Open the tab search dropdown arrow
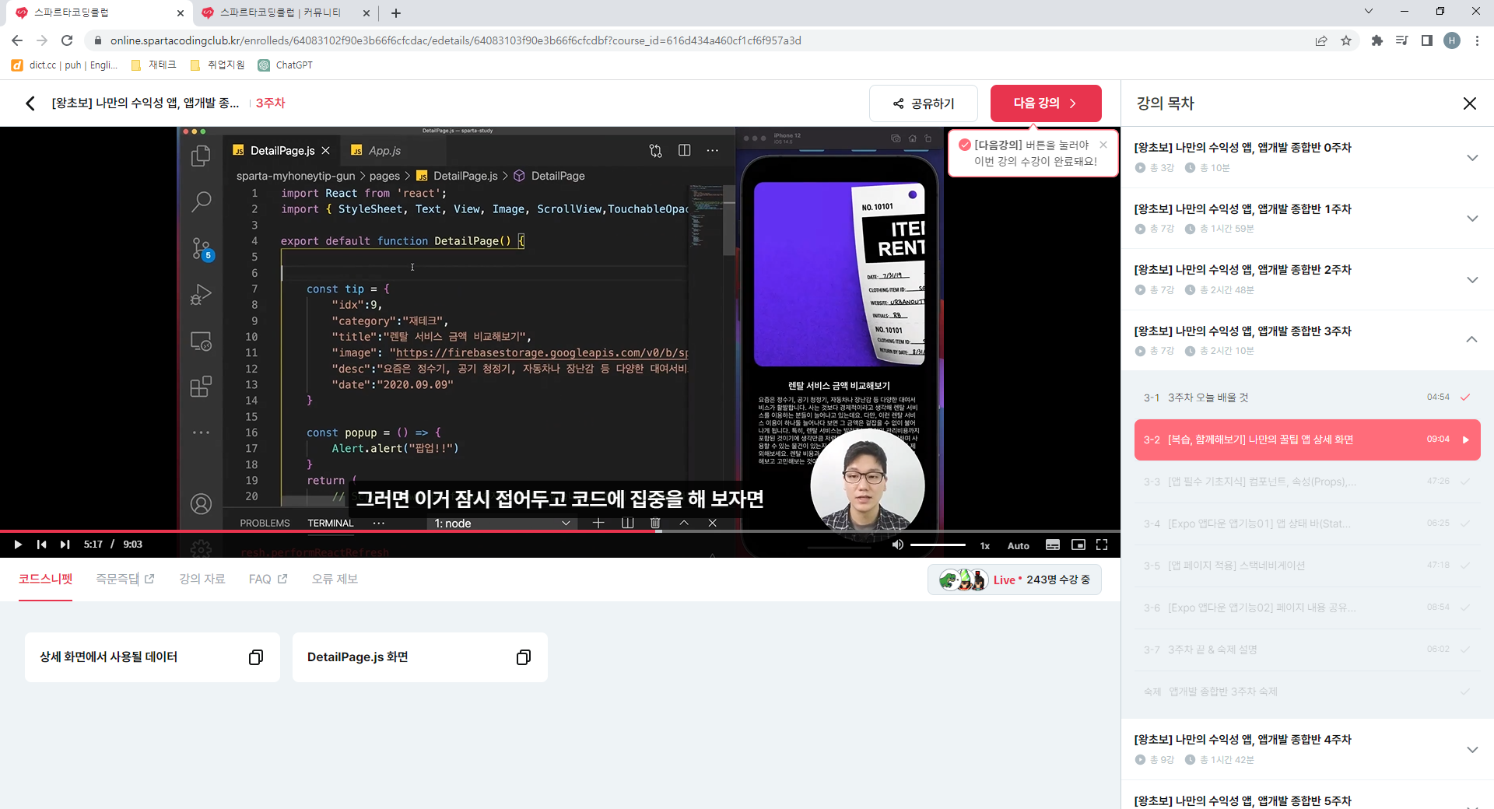Viewport: 1494px width, 809px height. [1368, 12]
